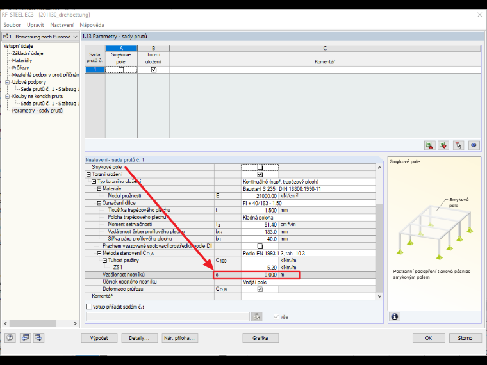This screenshot has height=365, width=487.
Task: Click the Excel import icon with red arrow
Action: pyautogui.click(x=443, y=145)
